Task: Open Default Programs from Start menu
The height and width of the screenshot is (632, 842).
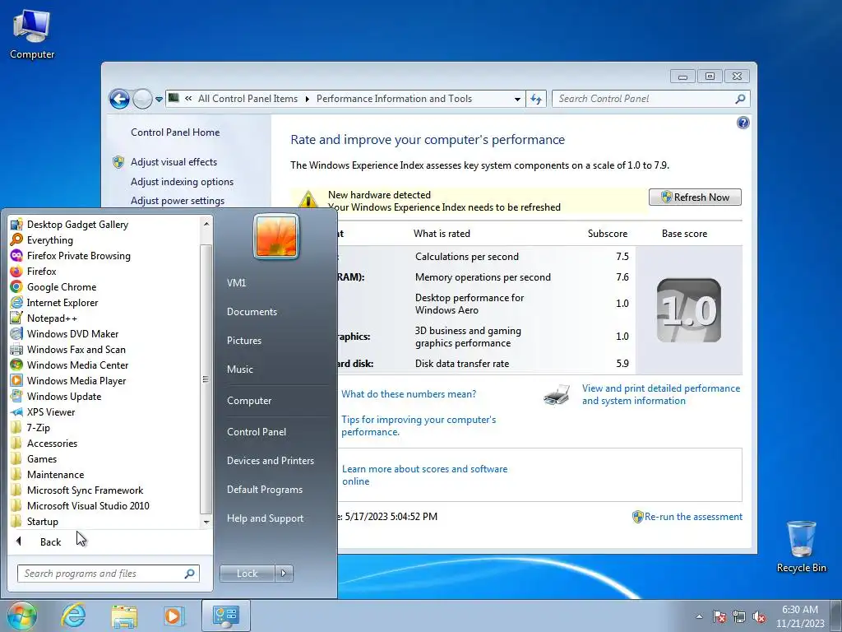Action: (x=264, y=490)
